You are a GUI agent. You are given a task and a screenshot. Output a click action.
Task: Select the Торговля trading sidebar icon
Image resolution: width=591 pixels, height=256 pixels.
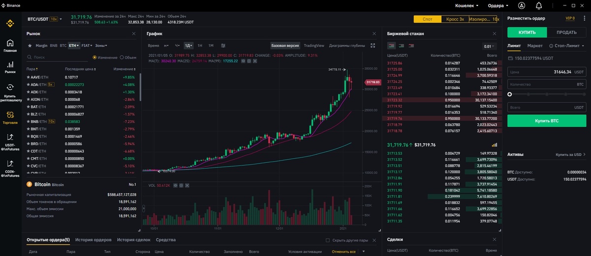point(10,114)
